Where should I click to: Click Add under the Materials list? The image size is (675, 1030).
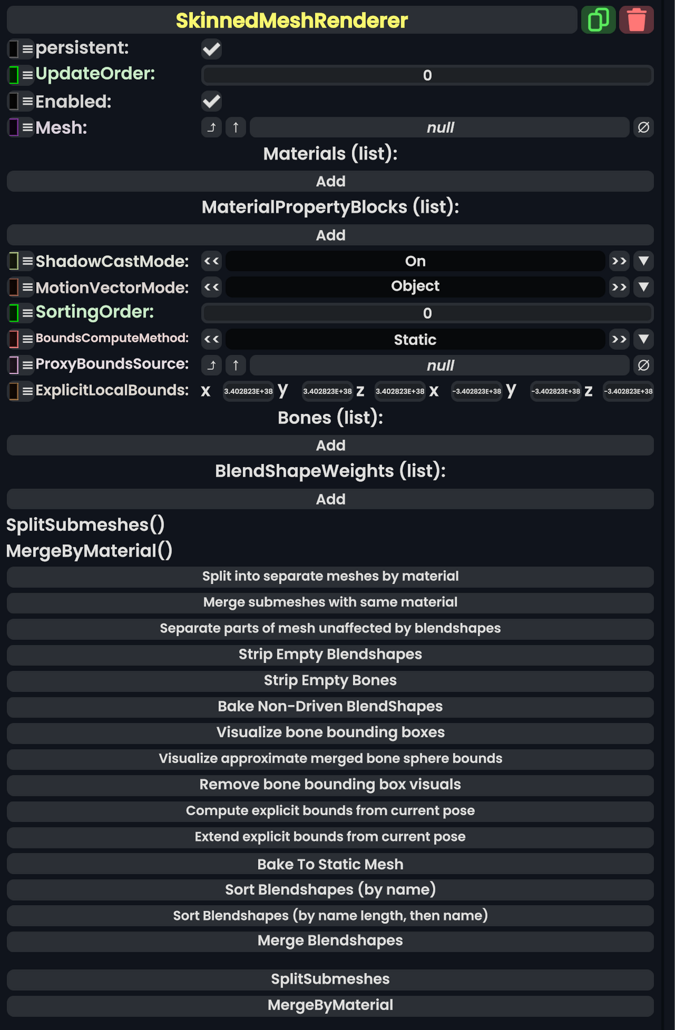coord(331,180)
